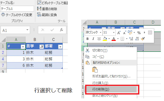
Task: Click 総務 cell in row 4
Action: 53,59
